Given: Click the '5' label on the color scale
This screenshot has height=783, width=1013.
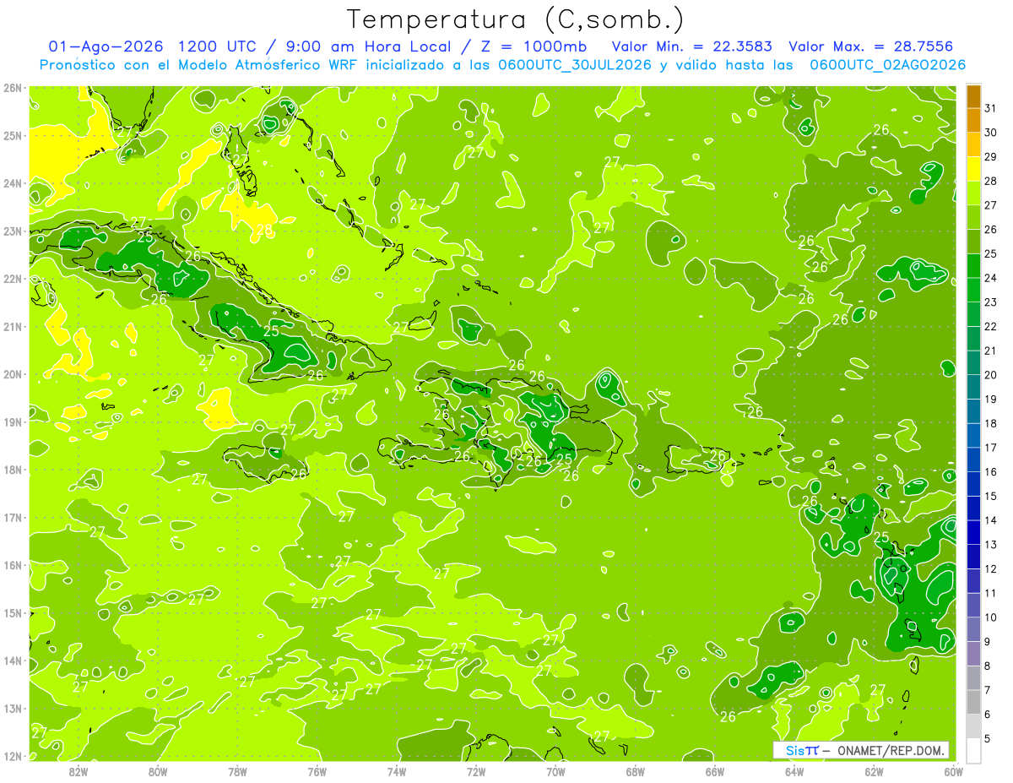Looking at the screenshot, I should [x=988, y=738].
